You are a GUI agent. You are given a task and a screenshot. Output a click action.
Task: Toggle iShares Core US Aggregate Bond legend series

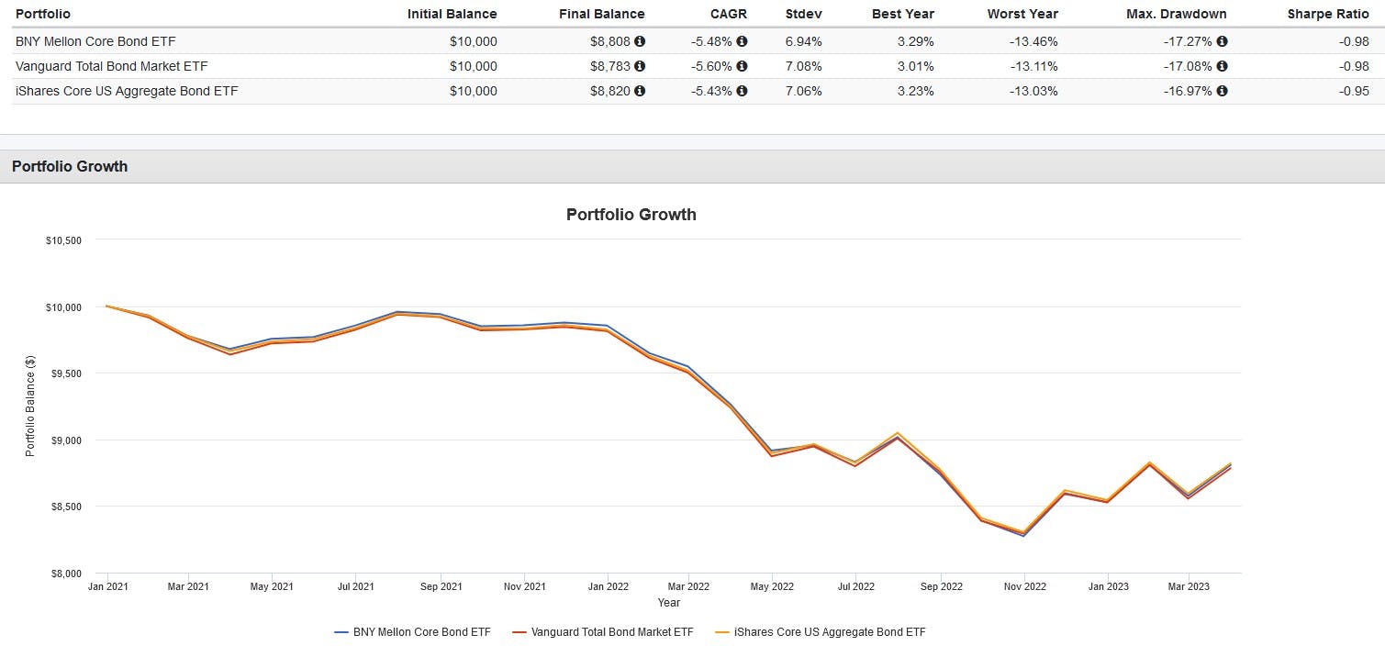tap(821, 631)
